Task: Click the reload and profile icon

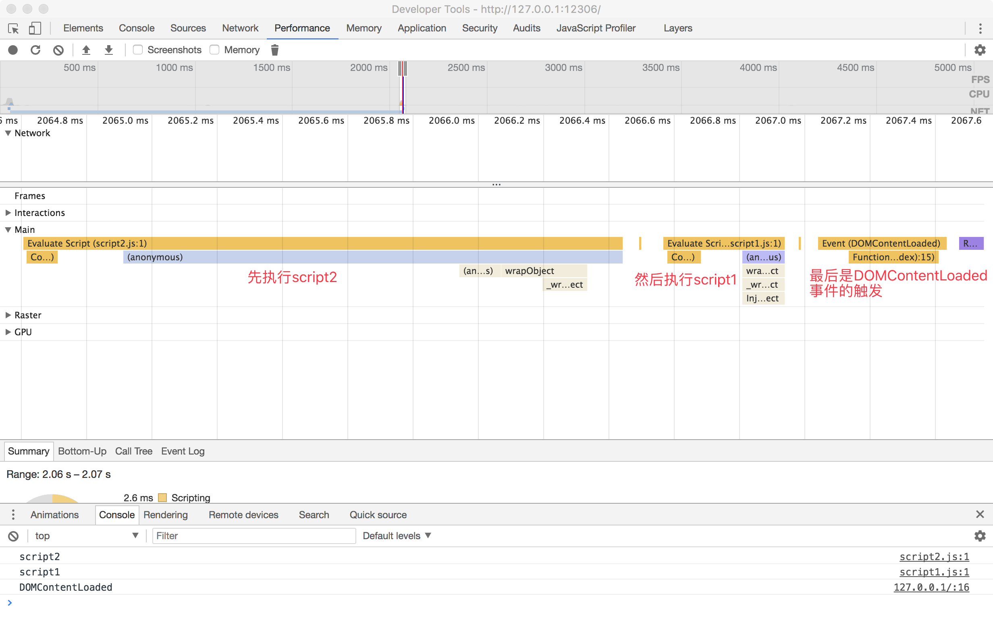Action: tap(35, 50)
